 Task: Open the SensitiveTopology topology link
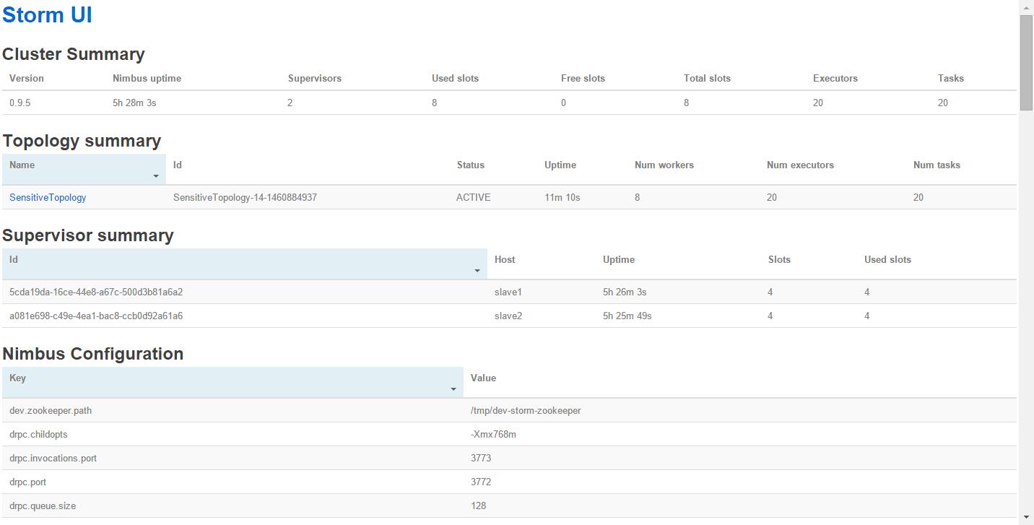coord(48,197)
